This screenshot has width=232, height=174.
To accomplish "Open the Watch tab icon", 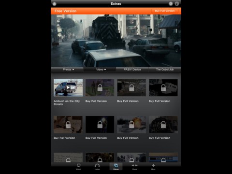I will (79, 167).
